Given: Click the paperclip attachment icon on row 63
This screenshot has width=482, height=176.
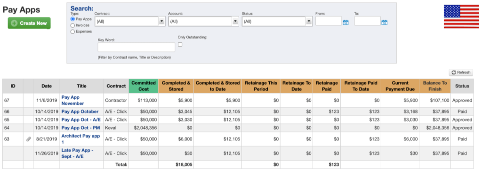Looking at the screenshot, I should coord(28,139).
